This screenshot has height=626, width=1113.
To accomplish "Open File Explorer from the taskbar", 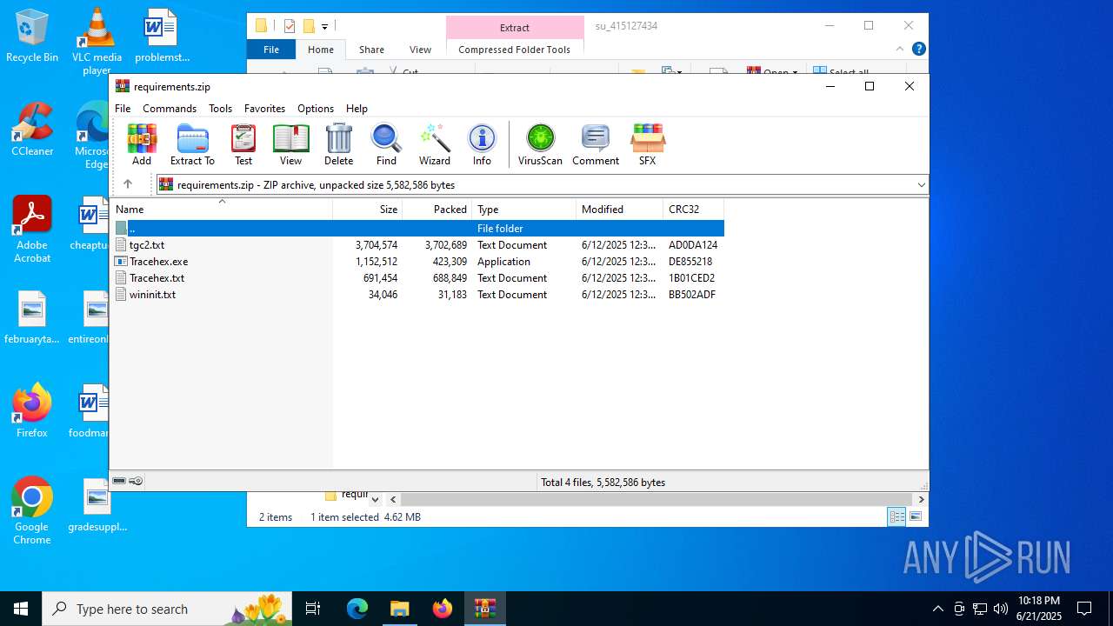I will (x=399, y=609).
